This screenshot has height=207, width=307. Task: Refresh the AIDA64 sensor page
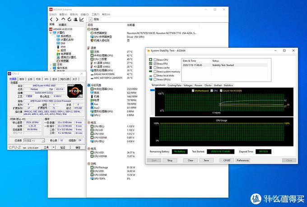(x=70, y=19)
